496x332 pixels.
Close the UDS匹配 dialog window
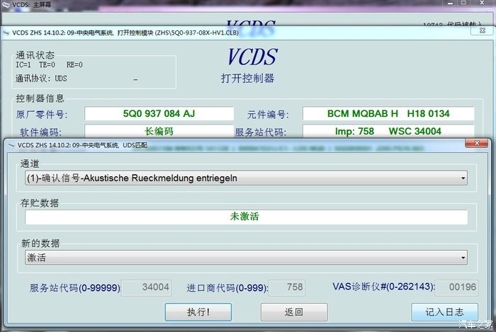pyautogui.click(x=476, y=143)
